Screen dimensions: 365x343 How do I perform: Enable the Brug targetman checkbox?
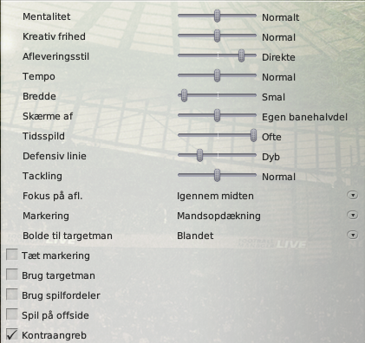(x=12, y=275)
